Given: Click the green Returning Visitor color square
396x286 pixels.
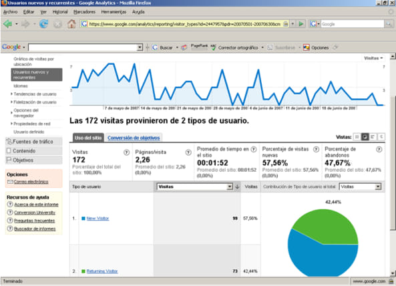Looking at the screenshot, I should 83,271.
